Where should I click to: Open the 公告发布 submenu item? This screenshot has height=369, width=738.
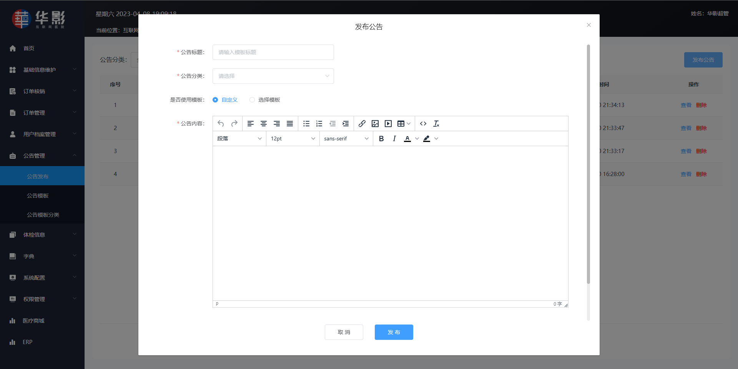(42, 176)
